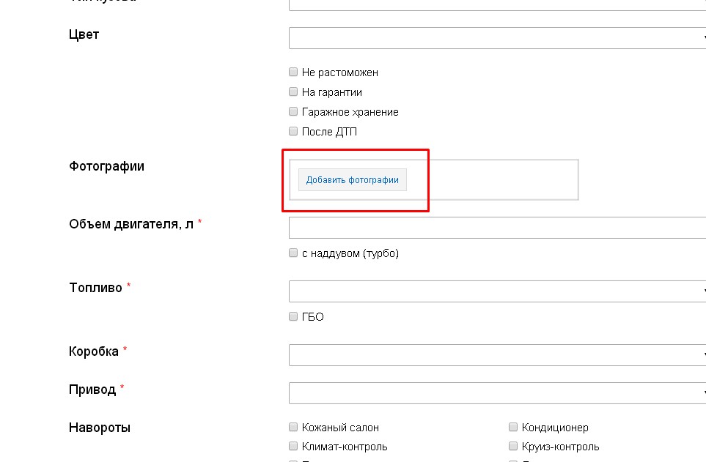Click the Фотографии field label

(106, 166)
